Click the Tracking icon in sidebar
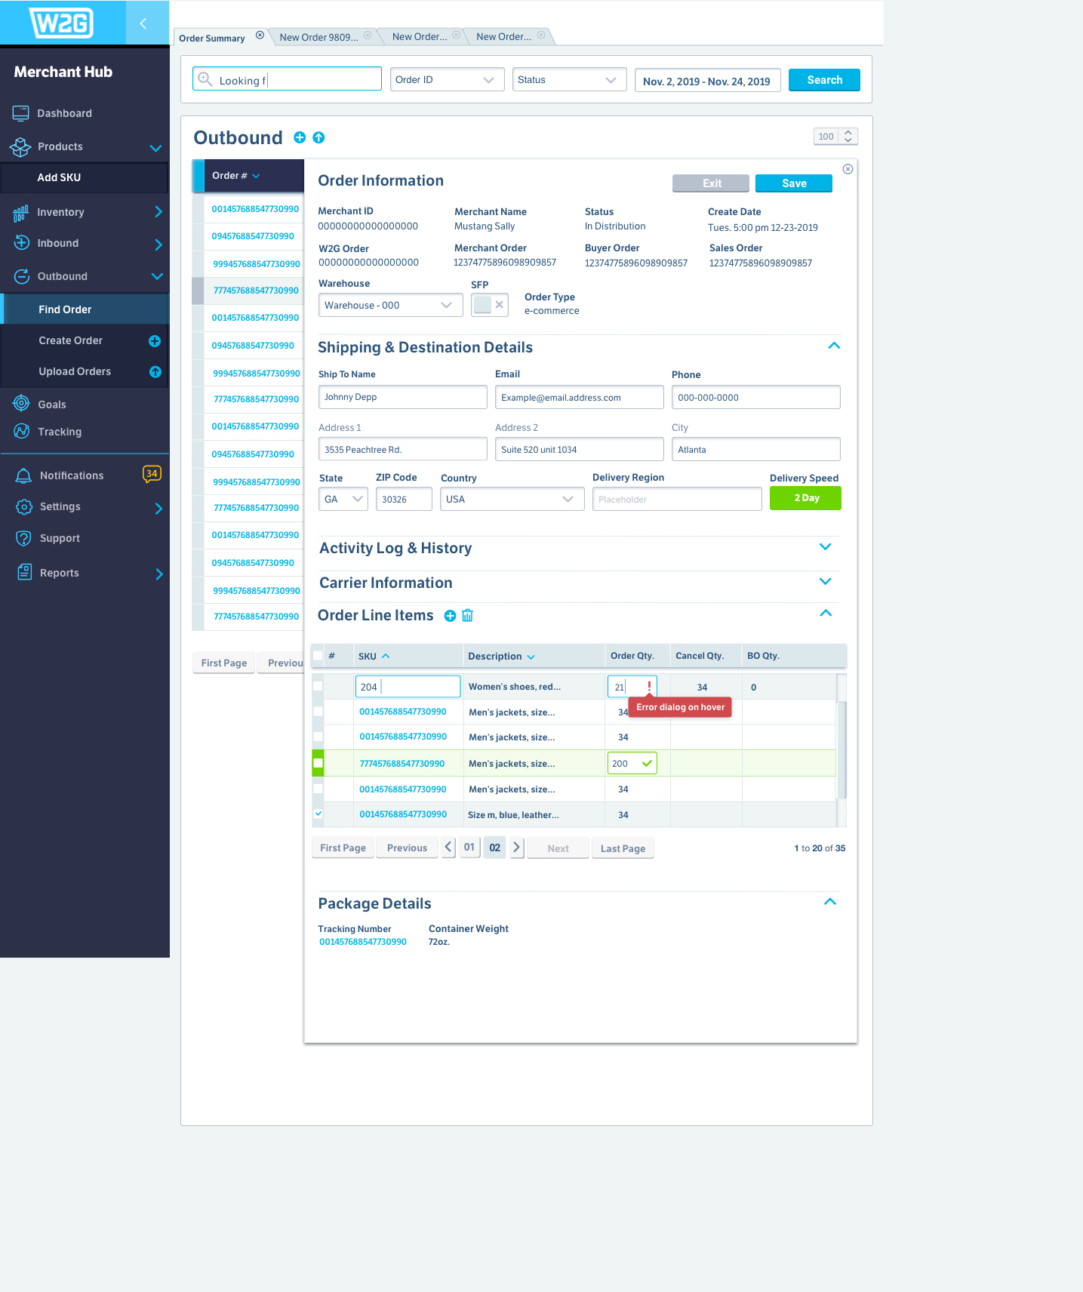This screenshot has height=1292, width=1083. tap(22, 432)
